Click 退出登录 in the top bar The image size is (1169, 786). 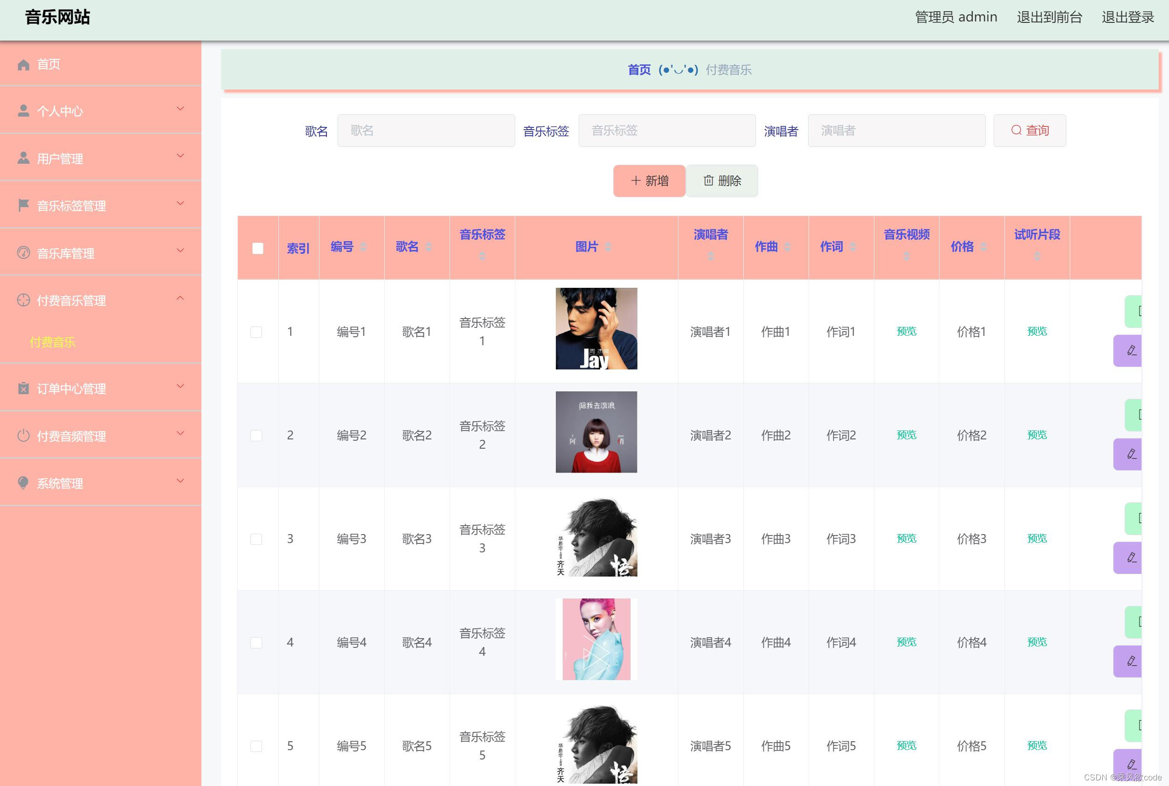(x=1127, y=17)
